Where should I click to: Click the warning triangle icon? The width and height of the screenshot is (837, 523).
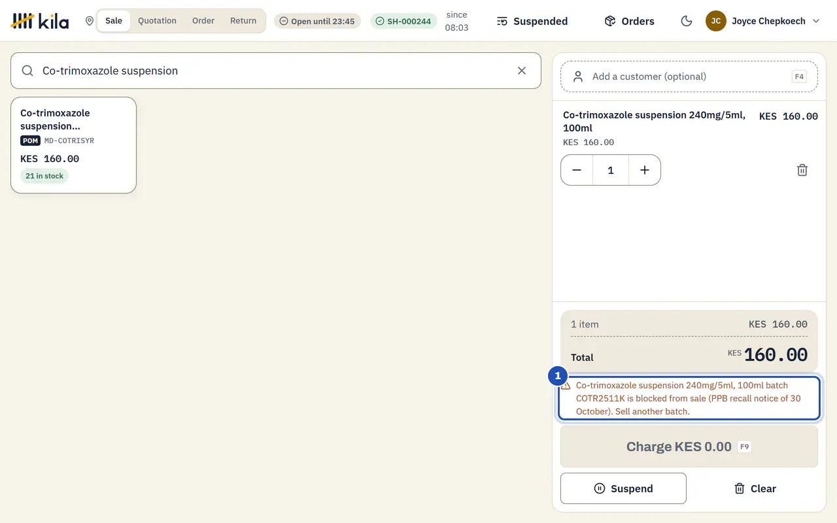point(566,386)
